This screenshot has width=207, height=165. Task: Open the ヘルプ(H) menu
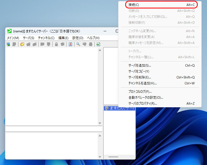pos(93,38)
